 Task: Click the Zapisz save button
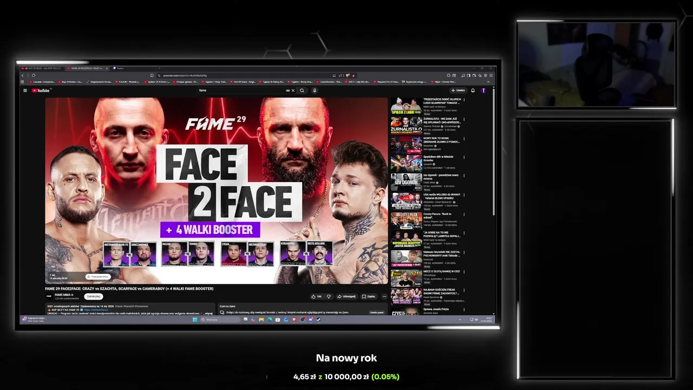(x=369, y=296)
